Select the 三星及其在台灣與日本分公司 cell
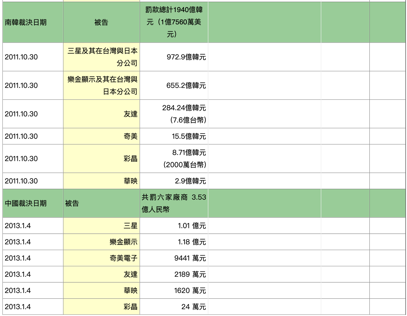The image size is (407, 316). tap(101, 57)
